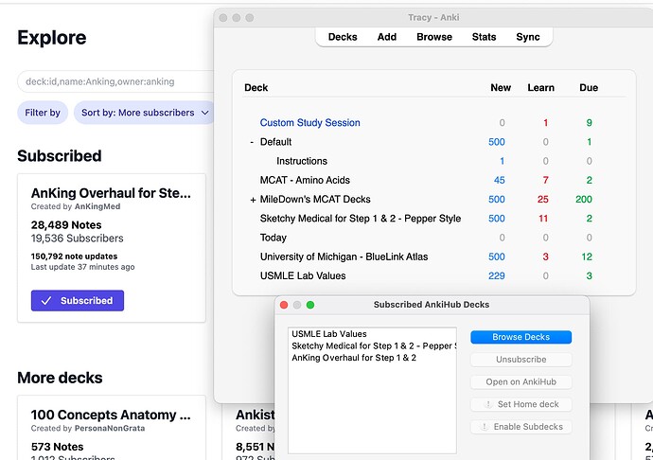Viewport: 653px width, 460px height.
Task: Select USMLE Lab Values in subscribed decks dialog
Action: coord(329,334)
